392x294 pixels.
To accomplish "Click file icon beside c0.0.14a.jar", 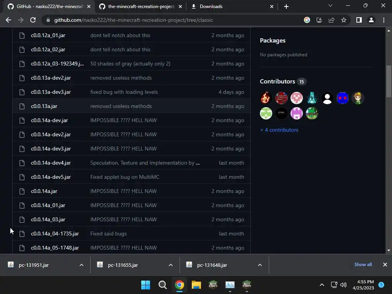I will (x=22, y=191).
